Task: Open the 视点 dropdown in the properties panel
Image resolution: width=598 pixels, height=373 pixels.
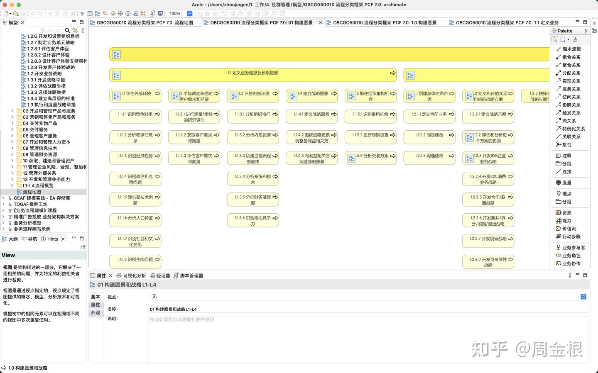Action: (583, 296)
